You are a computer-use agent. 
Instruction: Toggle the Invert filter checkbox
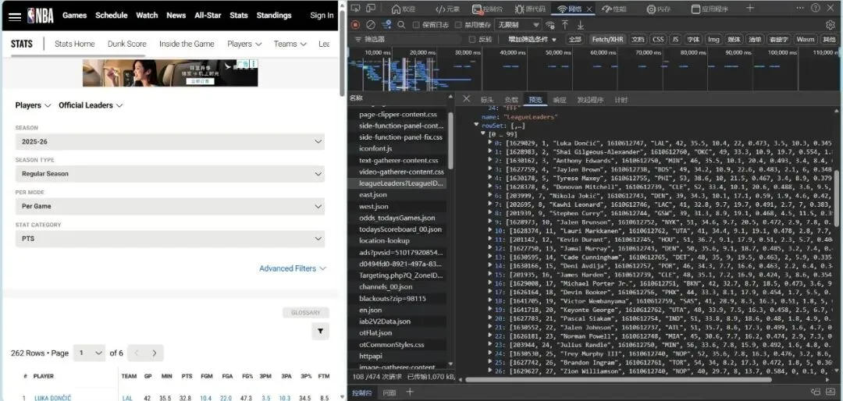click(x=472, y=39)
